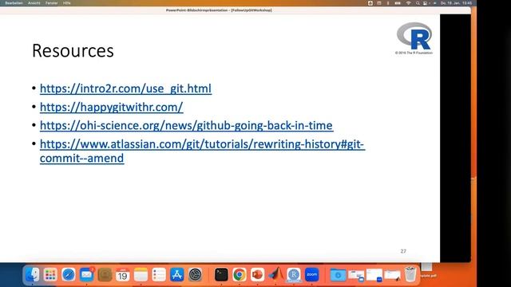Click the Wi-Fi status icon
Viewport: 511px width, 287px height.
(x=408, y=3)
